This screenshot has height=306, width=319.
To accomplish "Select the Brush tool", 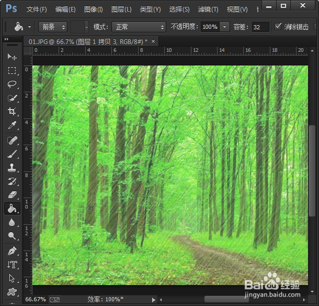I will click(12, 154).
